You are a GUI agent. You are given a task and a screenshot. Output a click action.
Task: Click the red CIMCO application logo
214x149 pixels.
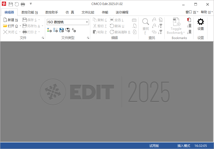click(x=4, y=4)
